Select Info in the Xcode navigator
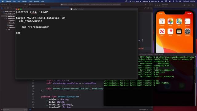Viewport: 197px width, 111px height. 9,30
